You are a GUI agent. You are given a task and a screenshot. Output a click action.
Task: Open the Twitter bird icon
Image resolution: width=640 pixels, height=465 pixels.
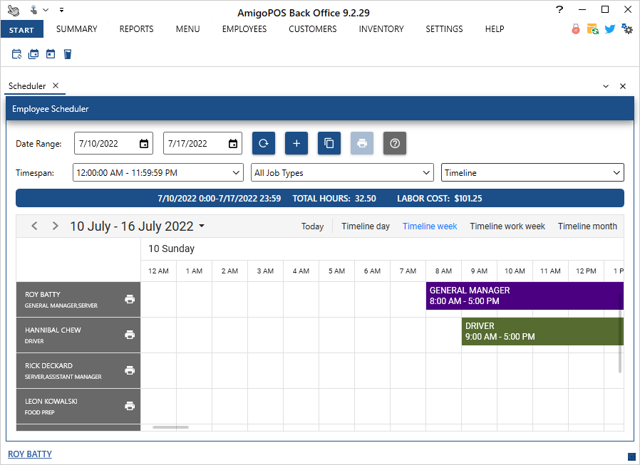(x=610, y=29)
